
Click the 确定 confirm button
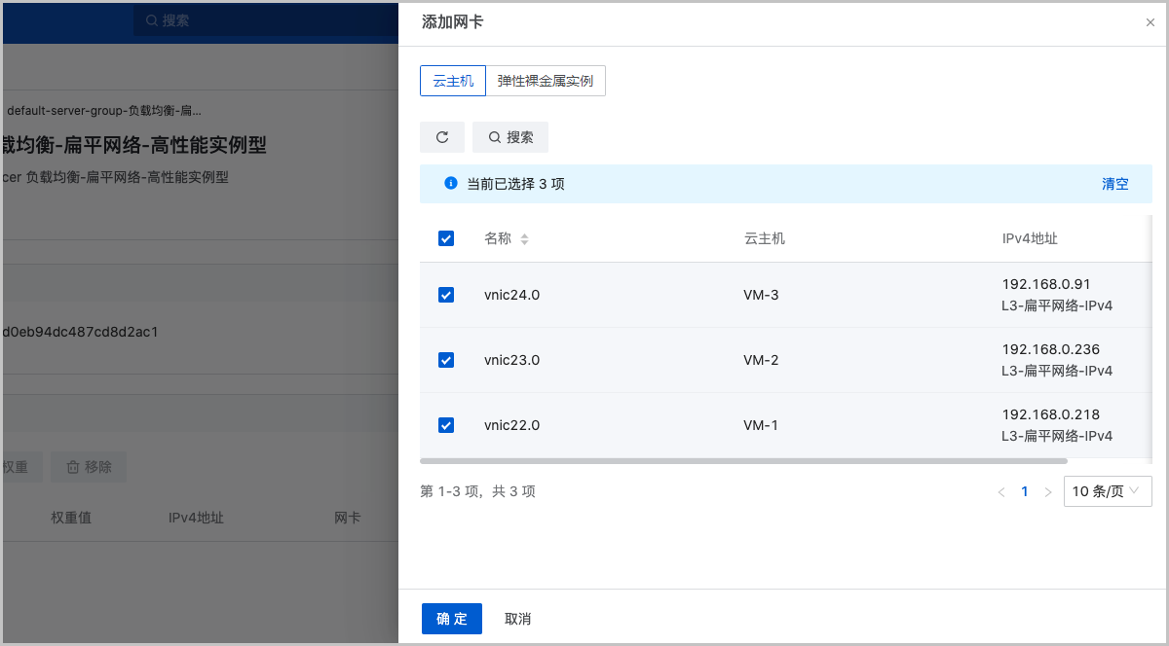[452, 619]
